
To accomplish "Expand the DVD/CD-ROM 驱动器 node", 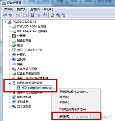I will 10,26.
